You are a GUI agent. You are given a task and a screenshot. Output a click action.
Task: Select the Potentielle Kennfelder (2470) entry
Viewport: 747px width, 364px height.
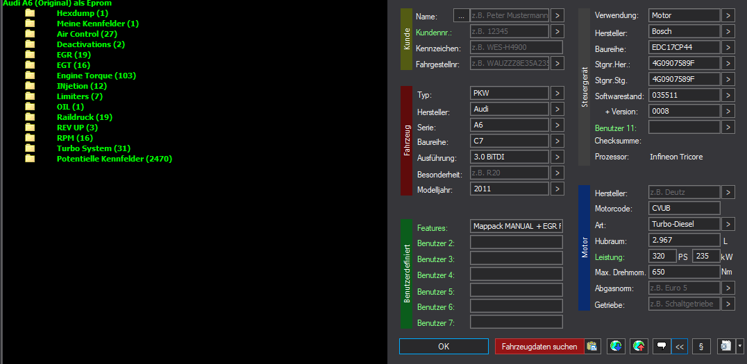(x=114, y=159)
